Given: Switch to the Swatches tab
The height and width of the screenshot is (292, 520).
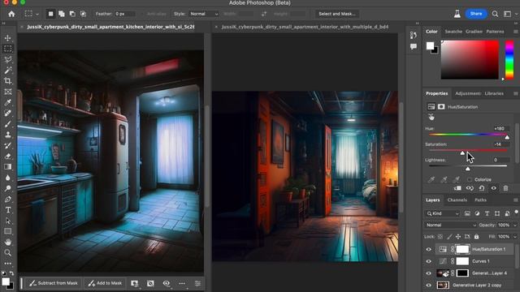Looking at the screenshot, I should coord(453,32).
